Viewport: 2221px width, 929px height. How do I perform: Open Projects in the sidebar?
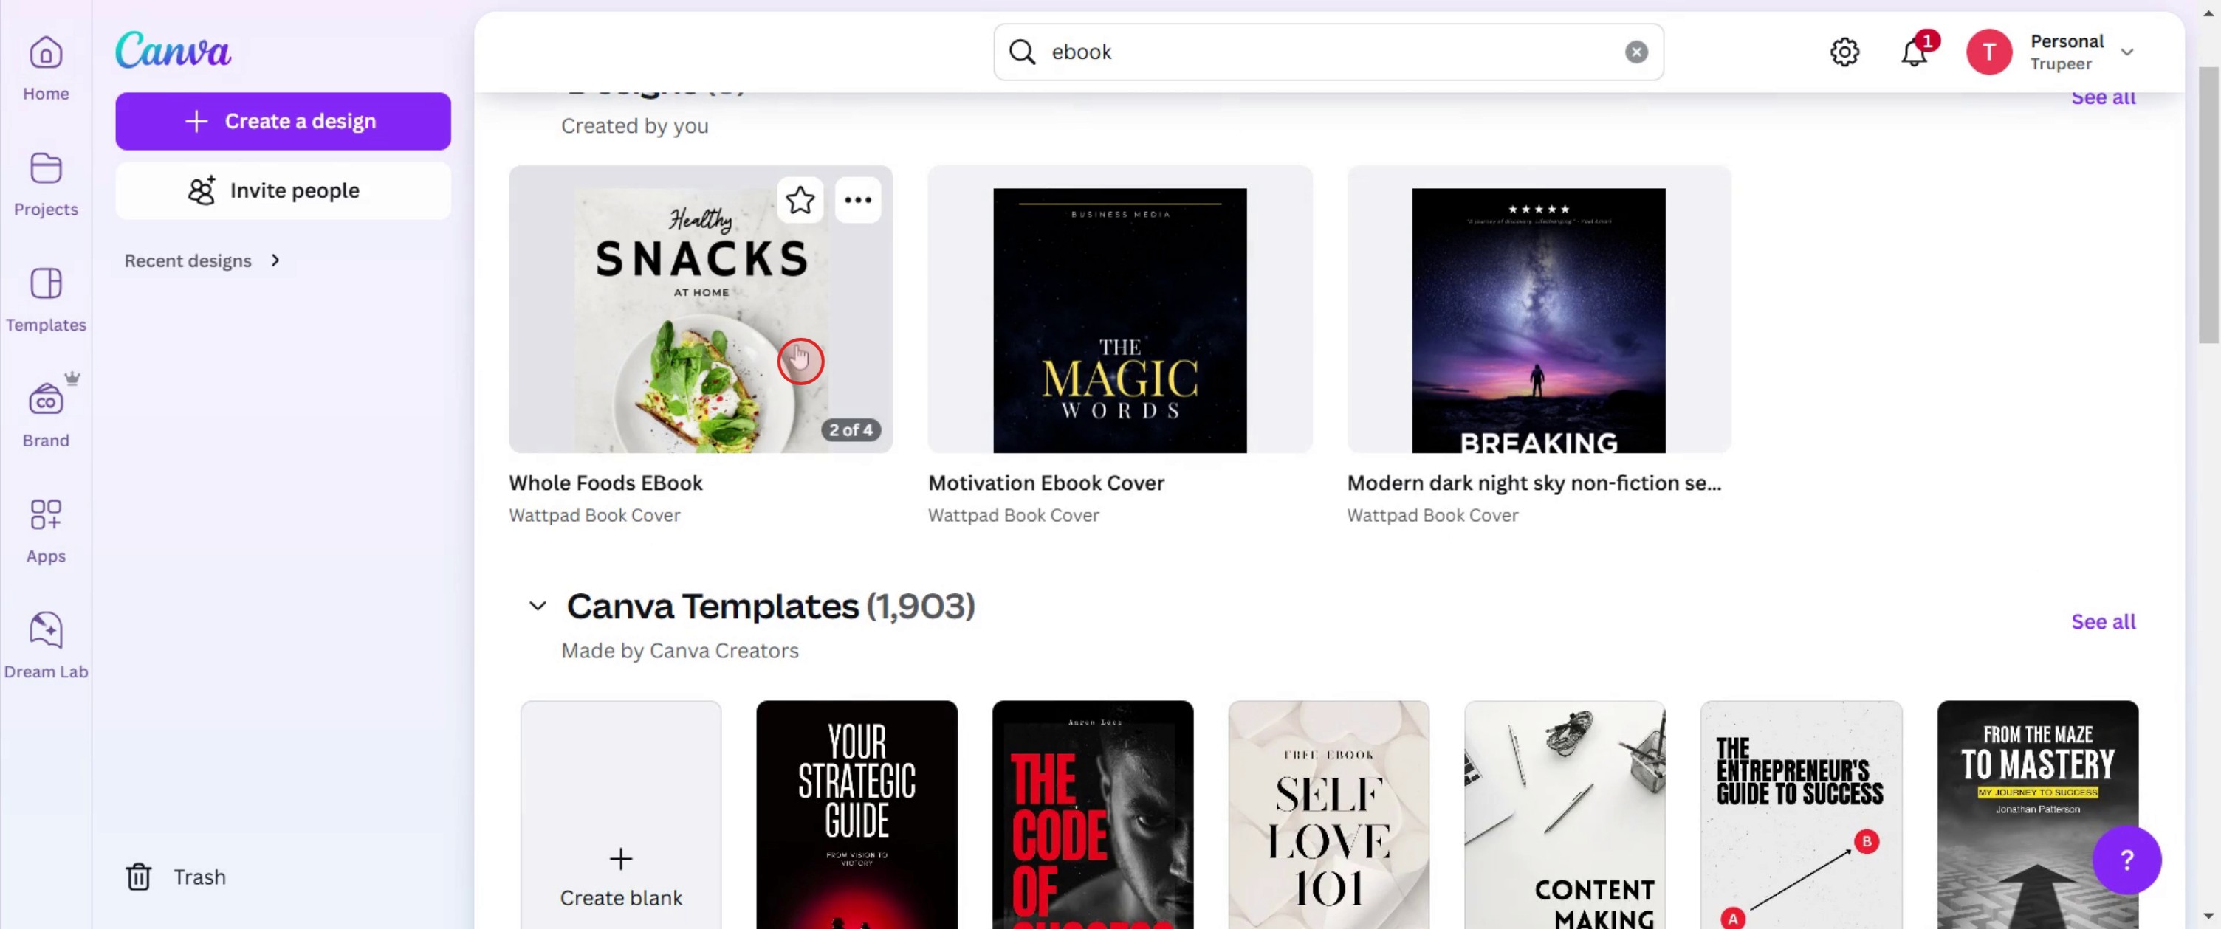46,183
